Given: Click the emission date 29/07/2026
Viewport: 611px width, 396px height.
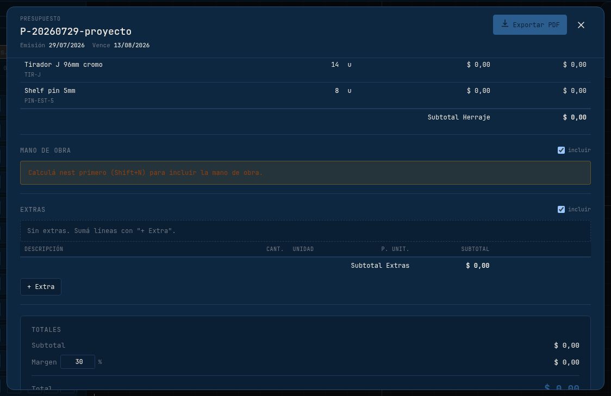Looking at the screenshot, I should pos(67,45).
